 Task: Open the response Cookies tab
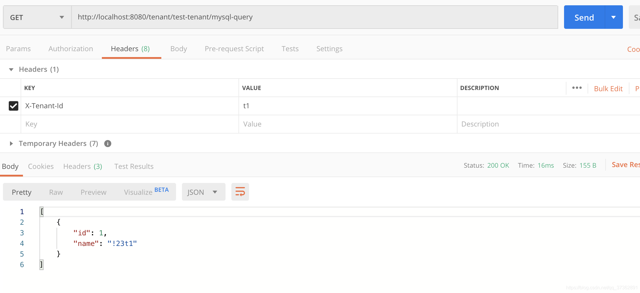tap(41, 166)
